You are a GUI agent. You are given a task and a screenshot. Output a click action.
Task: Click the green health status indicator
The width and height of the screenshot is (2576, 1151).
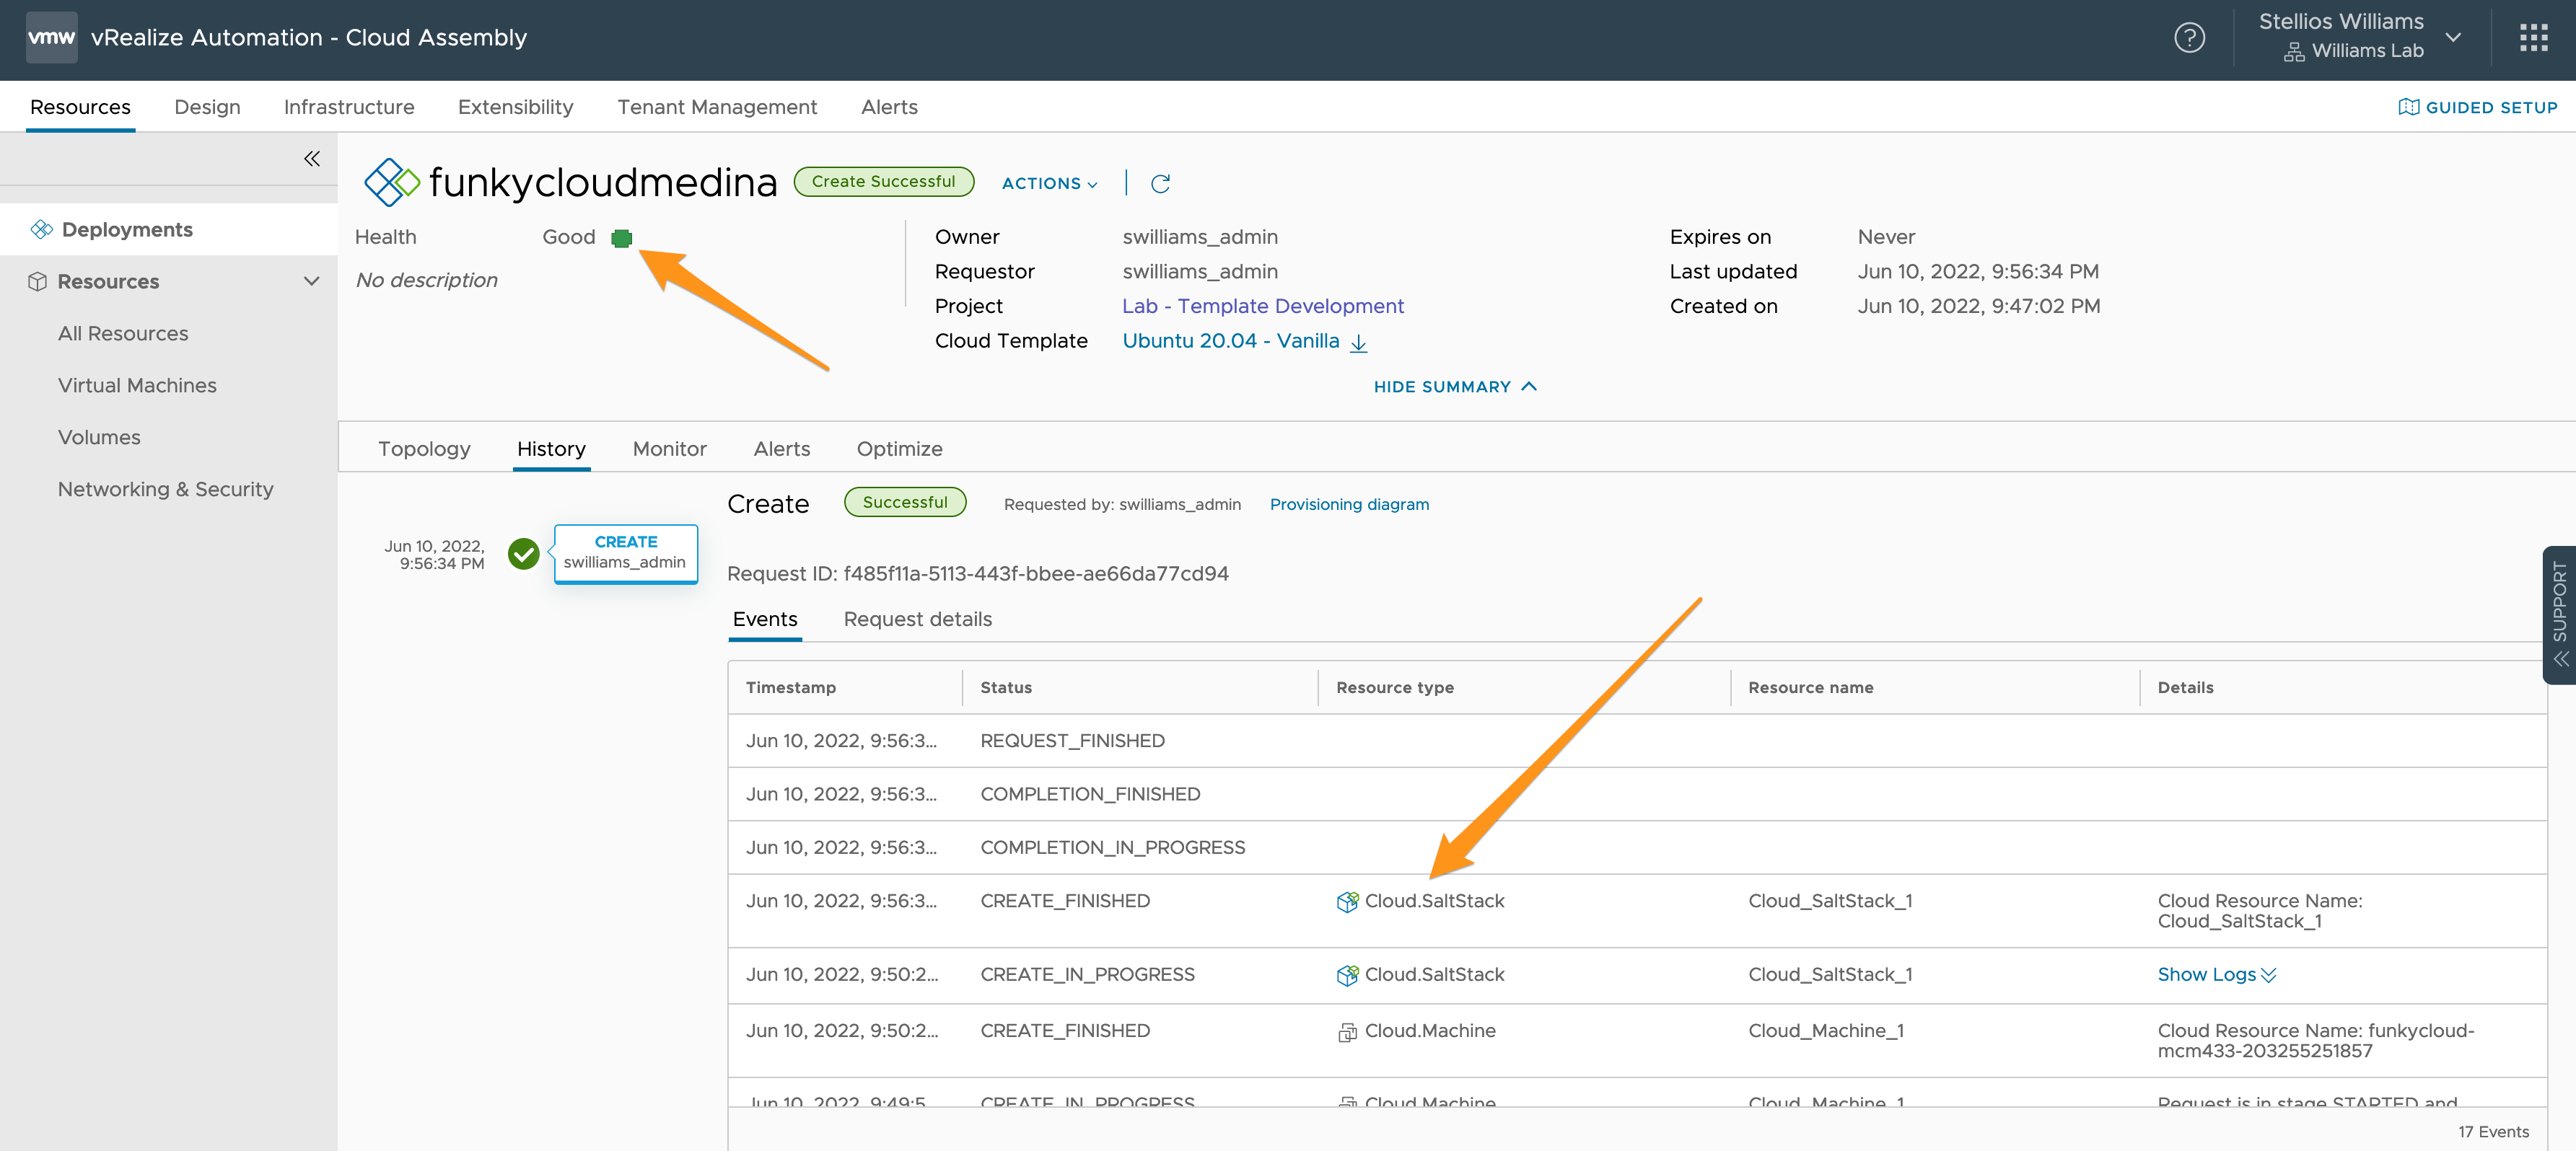click(621, 238)
